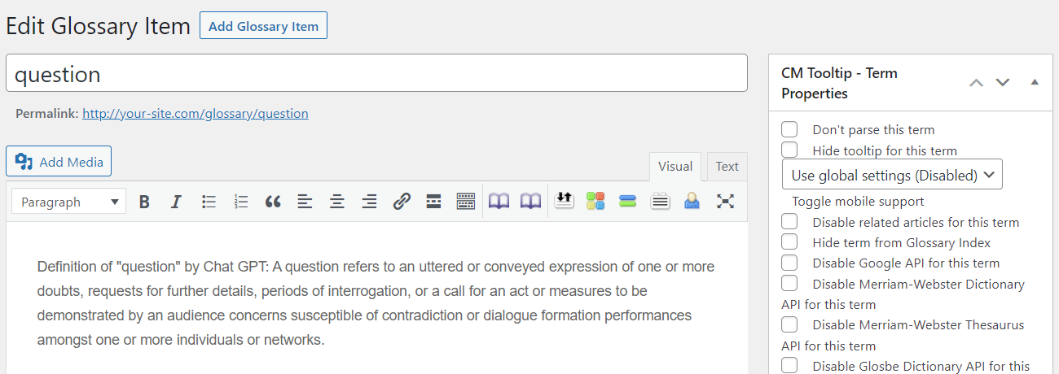Open the Use global settings dropdown

click(x=892, y=175)
